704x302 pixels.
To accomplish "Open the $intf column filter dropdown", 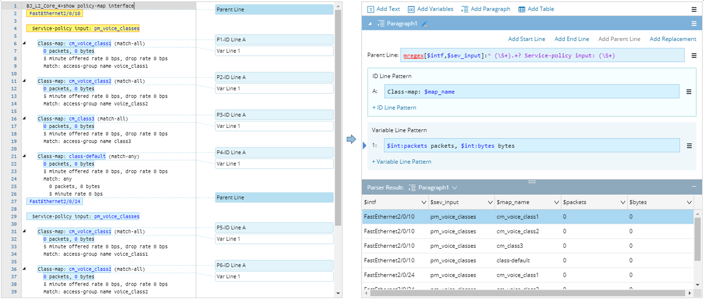I will (424, 202).
